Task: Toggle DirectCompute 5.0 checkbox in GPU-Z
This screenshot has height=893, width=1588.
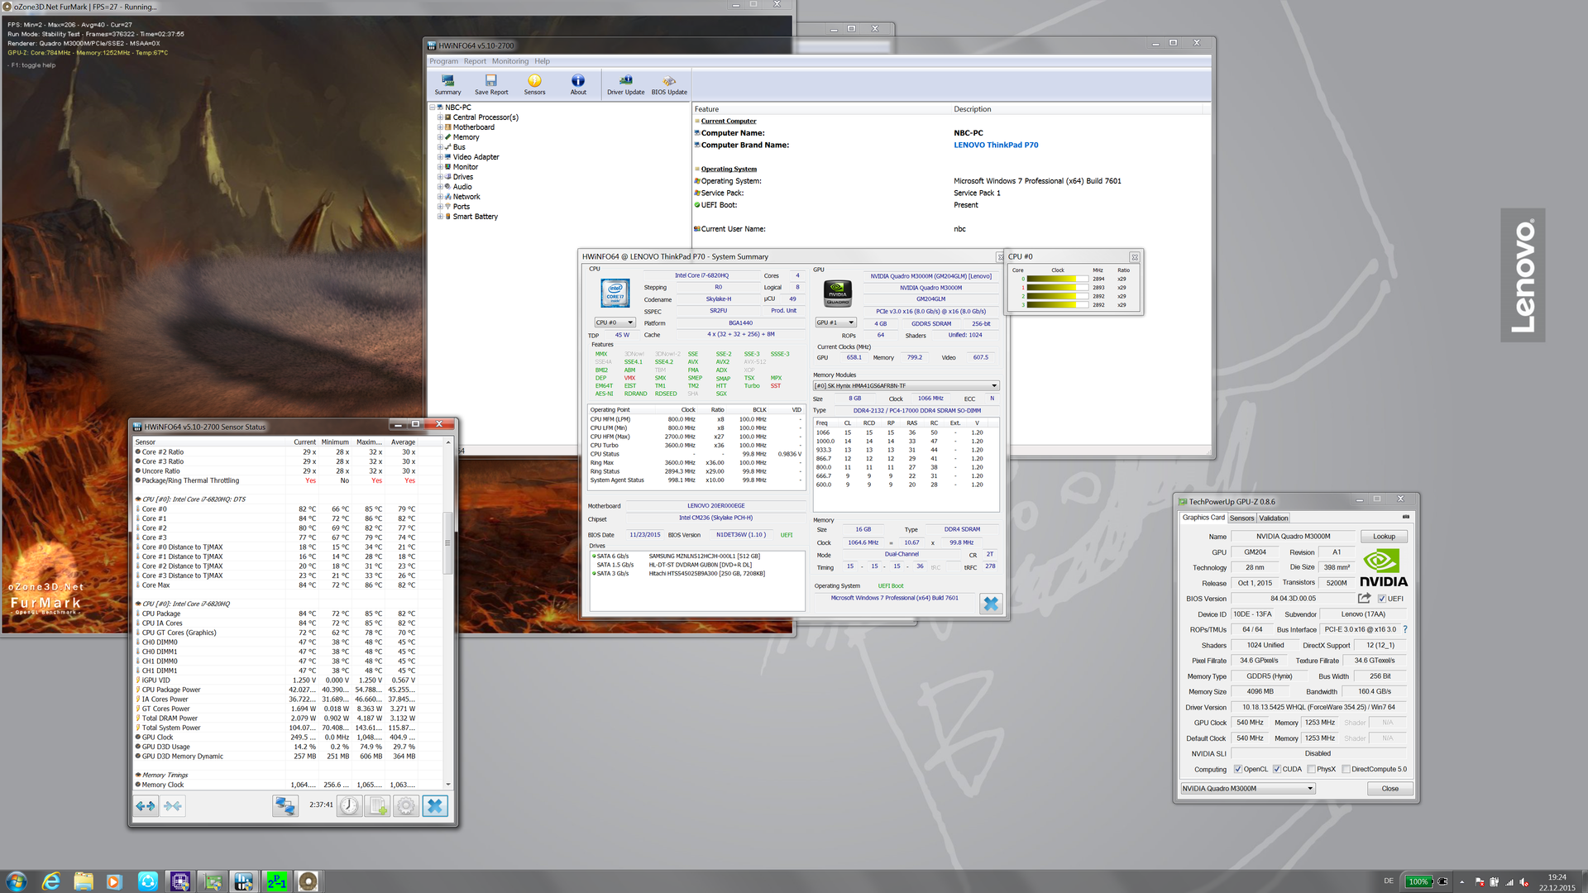Action: [1346, 769]
